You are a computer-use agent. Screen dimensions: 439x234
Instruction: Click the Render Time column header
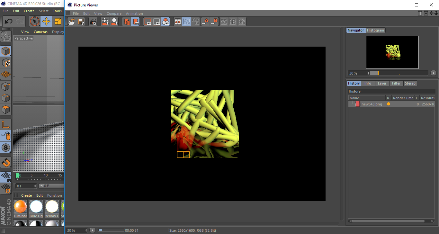[x=403, y=98]
